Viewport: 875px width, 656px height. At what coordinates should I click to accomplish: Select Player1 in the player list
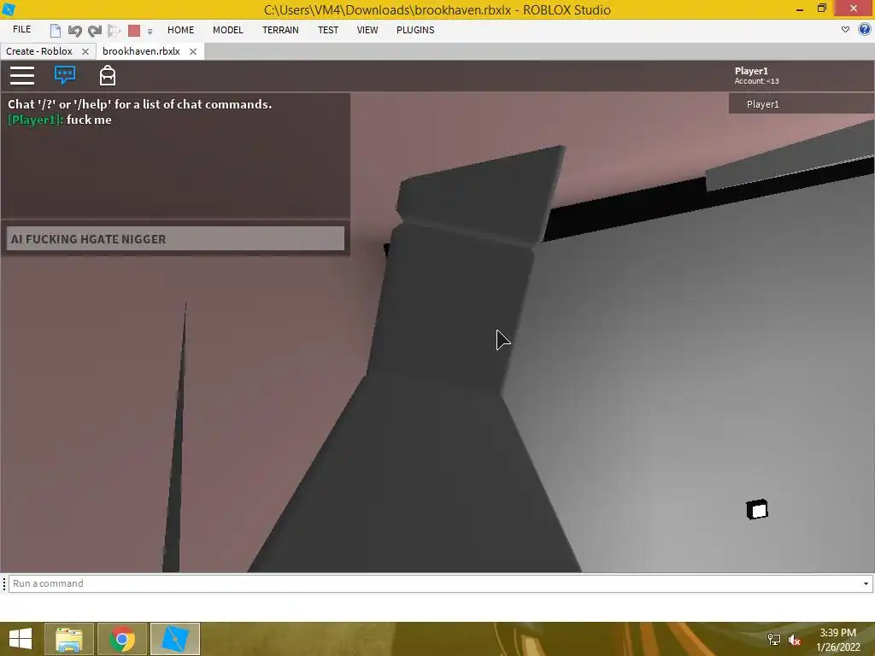point(801,103)
